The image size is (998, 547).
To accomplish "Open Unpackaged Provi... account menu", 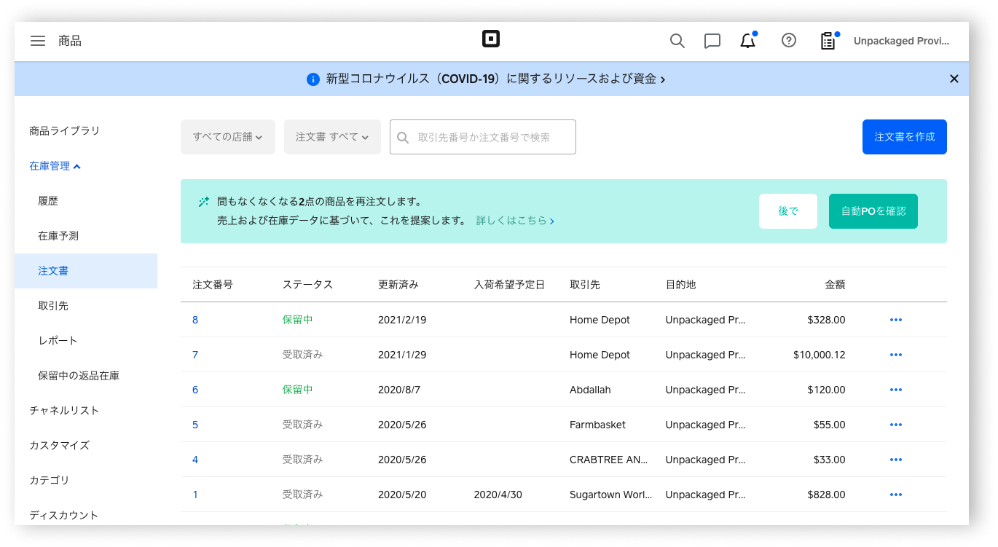I will point(901,41).
